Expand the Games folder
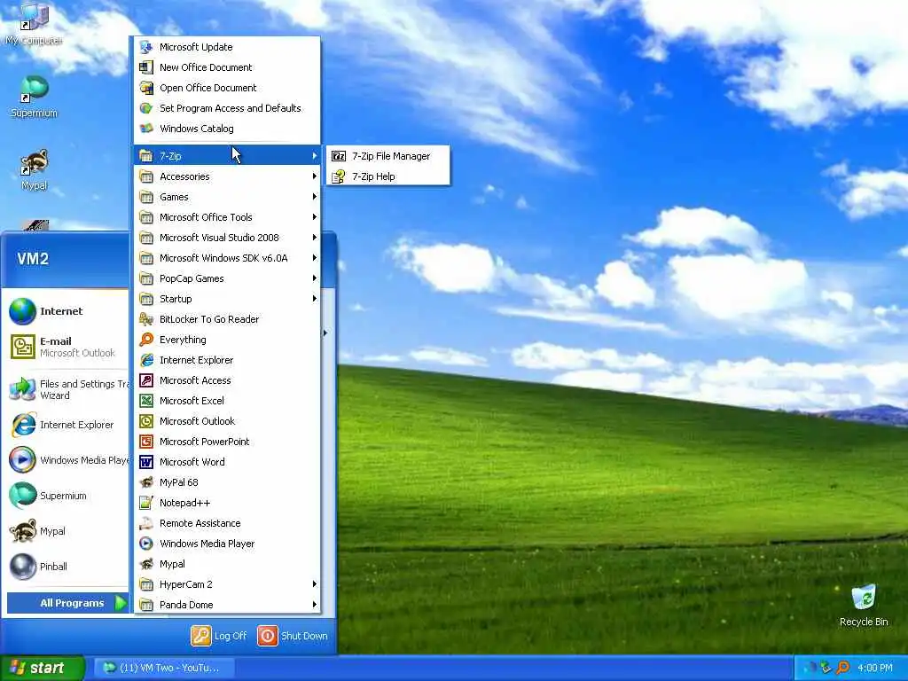 227,196
